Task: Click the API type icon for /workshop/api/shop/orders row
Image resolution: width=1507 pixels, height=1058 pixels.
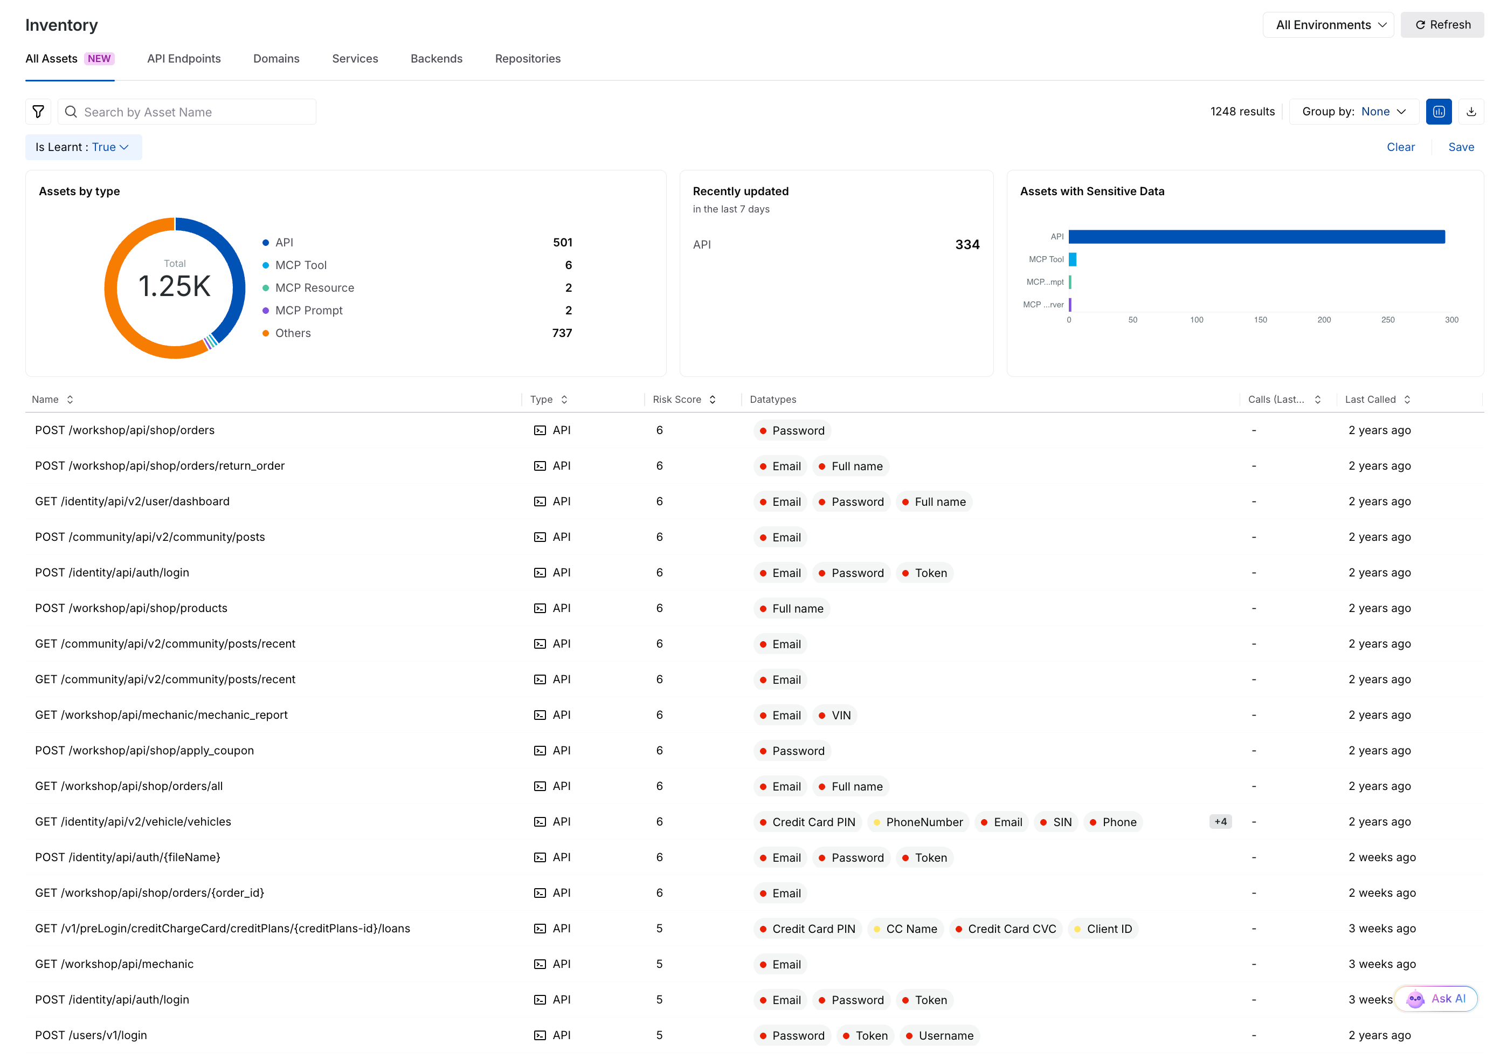Action: coord(540,430)
